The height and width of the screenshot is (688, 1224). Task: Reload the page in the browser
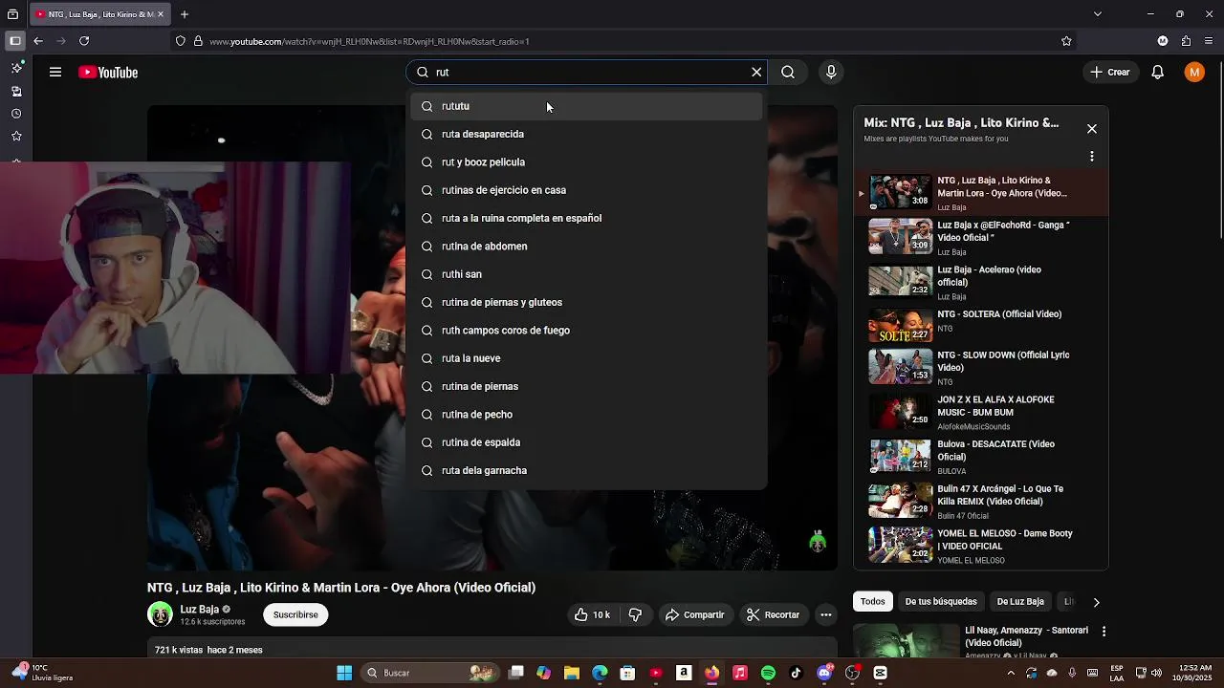(x=84, y=41)
